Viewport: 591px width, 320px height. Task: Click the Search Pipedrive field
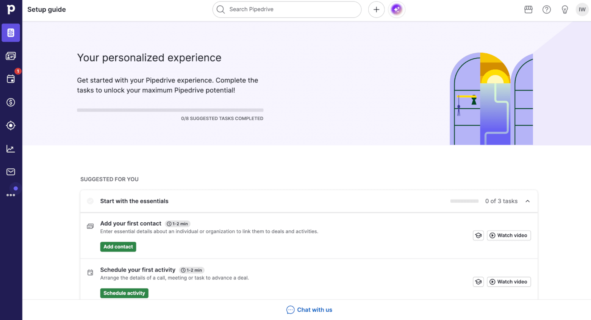click(x=287, y=9)
